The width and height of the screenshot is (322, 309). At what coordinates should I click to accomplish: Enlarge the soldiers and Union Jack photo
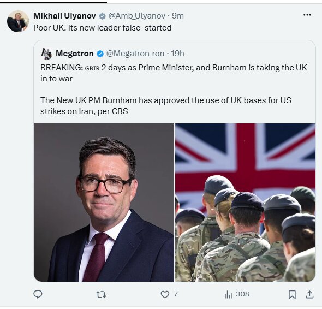pos(245,203)
